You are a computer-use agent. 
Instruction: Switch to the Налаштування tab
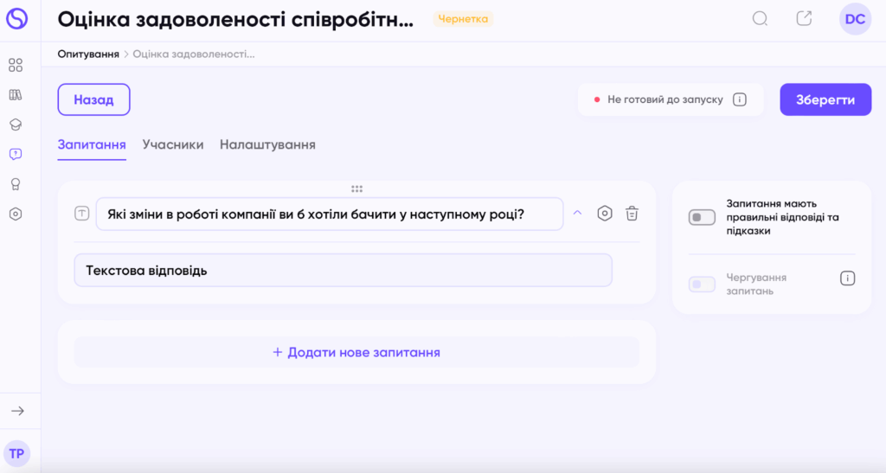click(267, 144)
